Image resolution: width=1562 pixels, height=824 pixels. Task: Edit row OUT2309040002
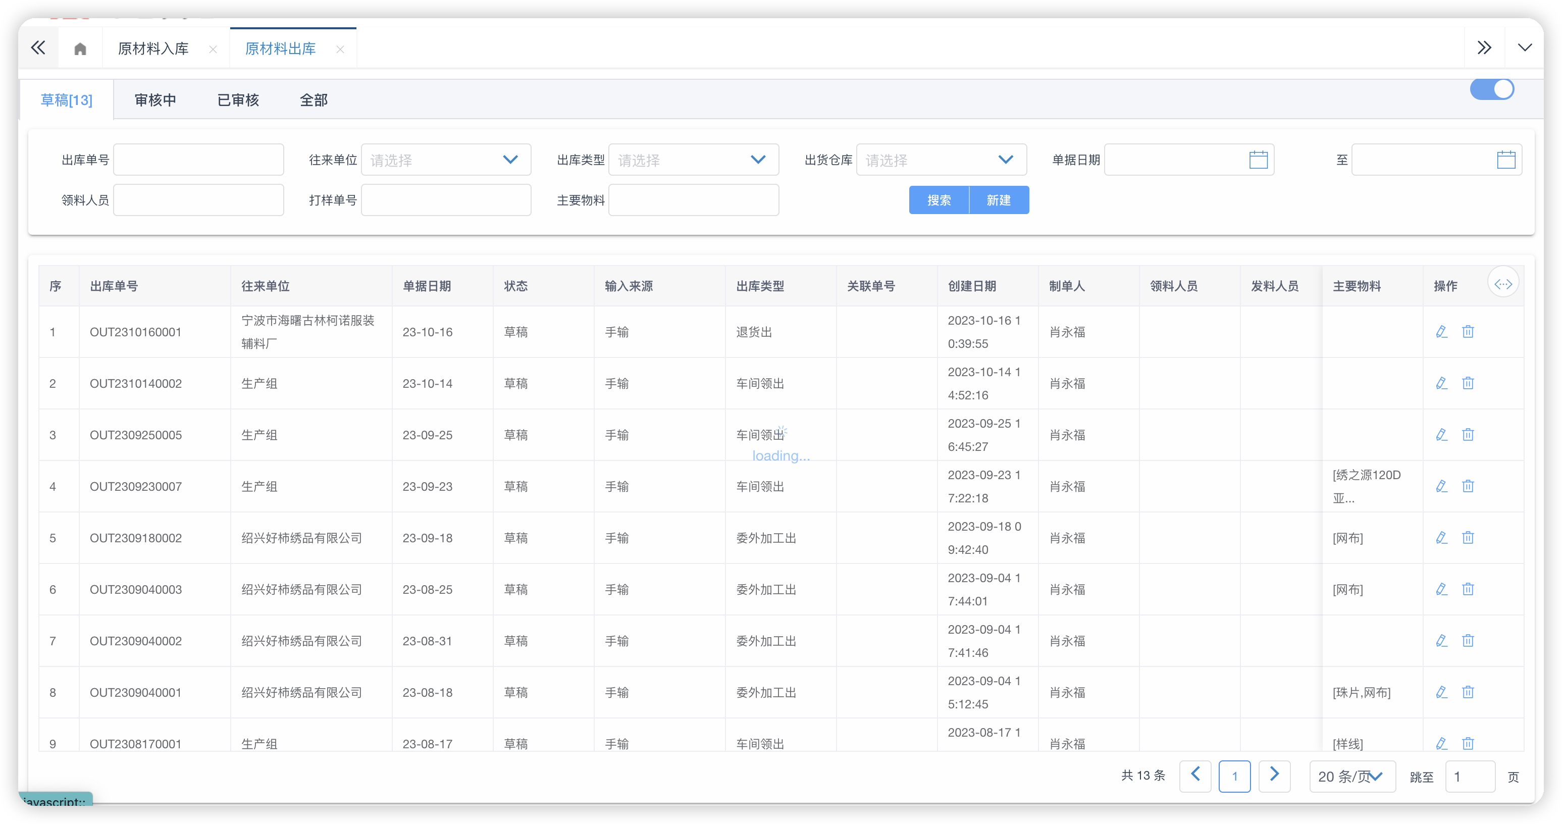click(1441, 641)
